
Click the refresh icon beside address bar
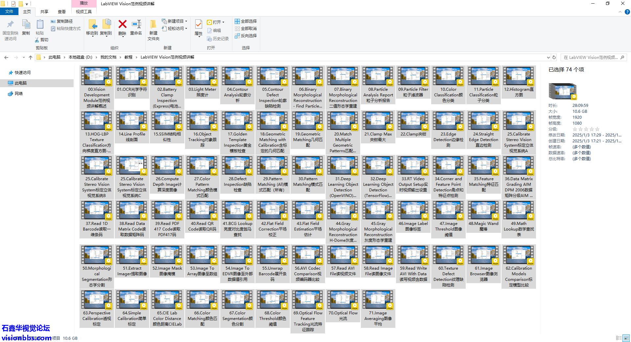[554, 57]
